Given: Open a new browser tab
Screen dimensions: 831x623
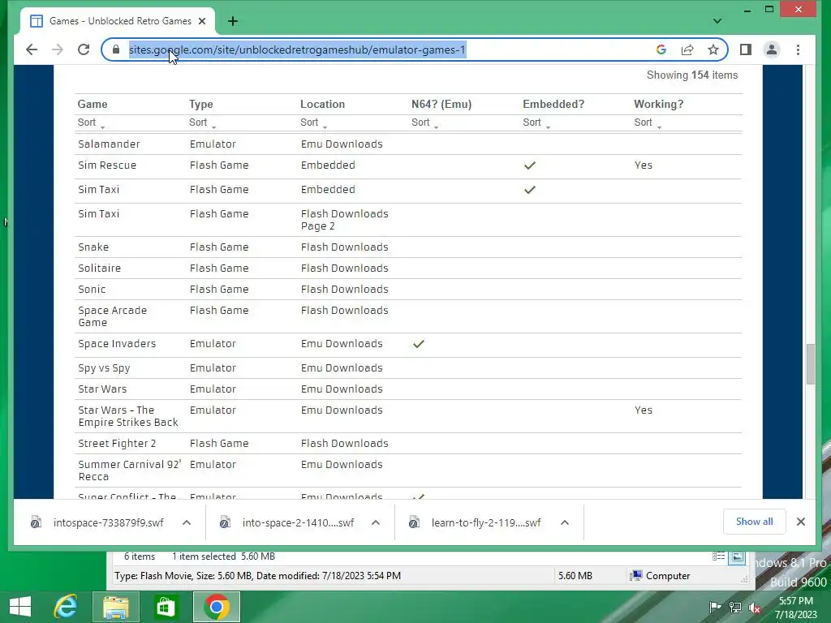Looking at the screenshot, I should (233, 21).
